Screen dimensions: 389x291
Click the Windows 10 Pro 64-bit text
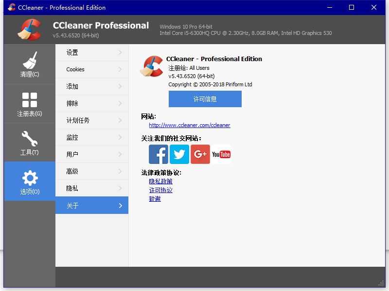coord(186,27)
